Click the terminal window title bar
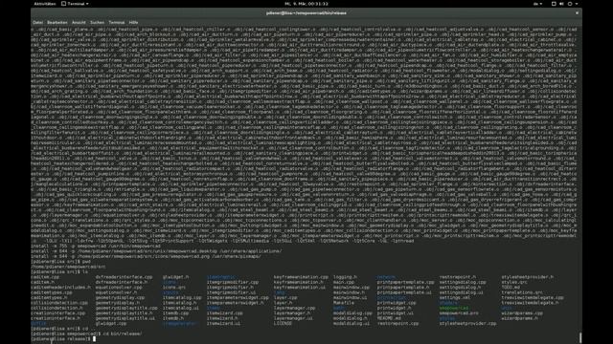This screenshot has width=613, height=344. pos(306,12)
